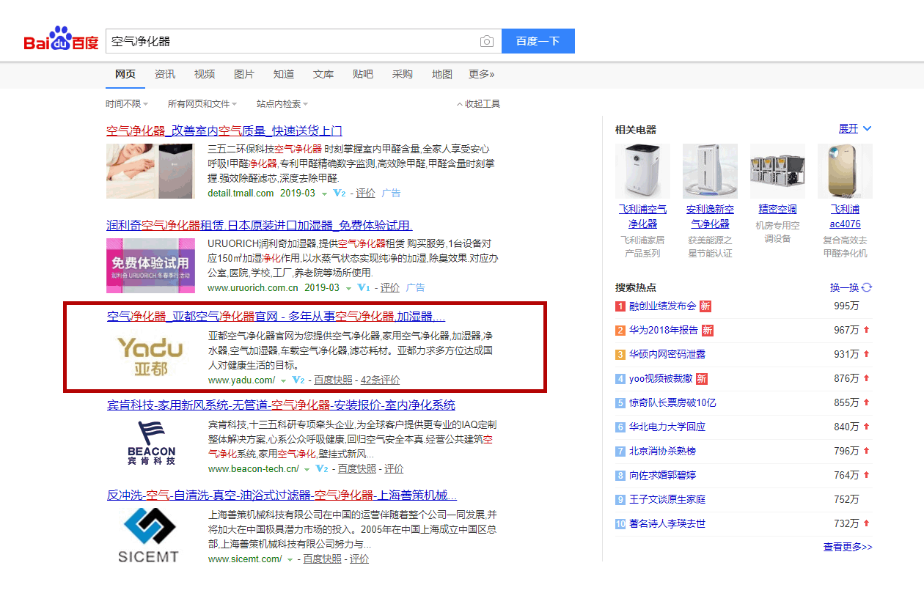This screenshot has height=593, width=924.
Task: Open the SICEMT logo thumbnail
Action: click(150, 536)
